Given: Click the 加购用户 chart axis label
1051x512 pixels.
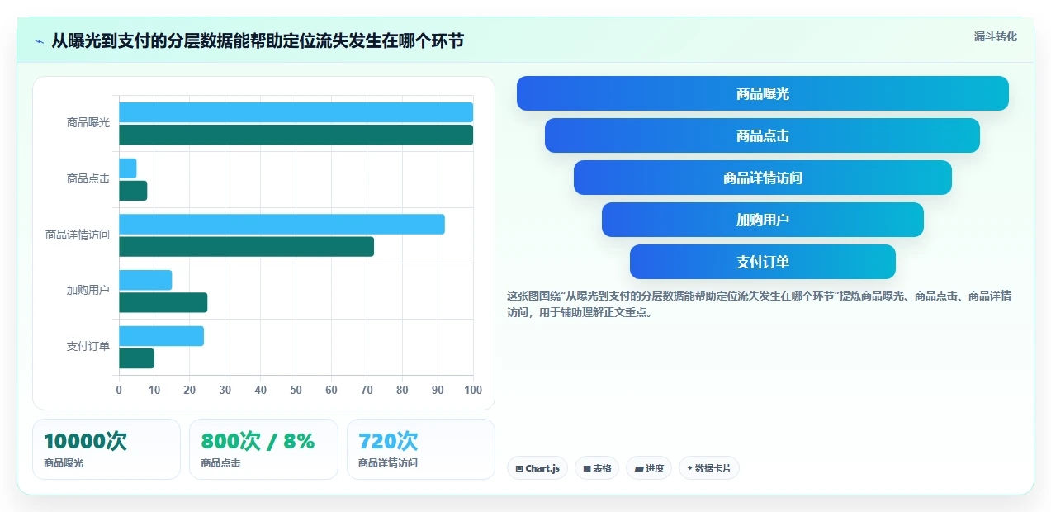Looking at the screenshot, I should (88, 290).
